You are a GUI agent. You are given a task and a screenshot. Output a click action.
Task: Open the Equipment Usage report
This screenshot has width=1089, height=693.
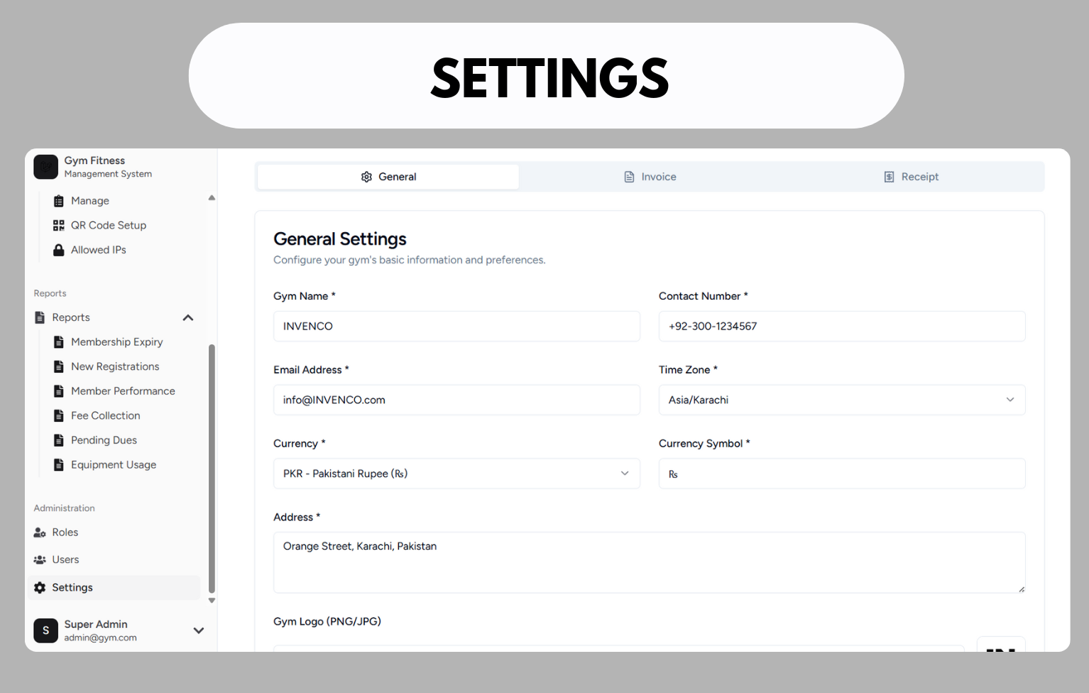[x=114, y=464]
